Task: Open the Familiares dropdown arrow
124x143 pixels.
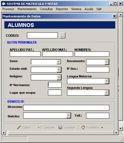Action: 102,127
